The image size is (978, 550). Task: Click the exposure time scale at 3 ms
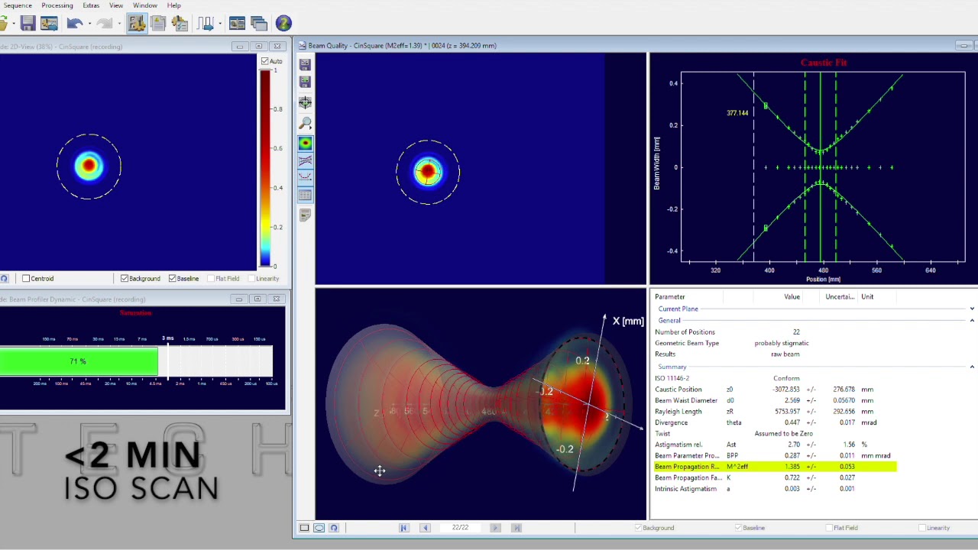click(167, 338)
